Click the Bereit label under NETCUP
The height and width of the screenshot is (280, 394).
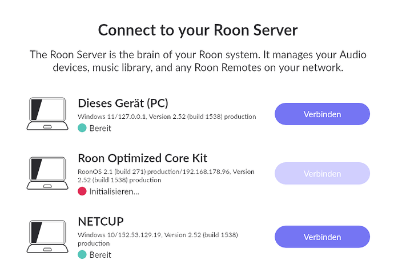click(100, 255)
